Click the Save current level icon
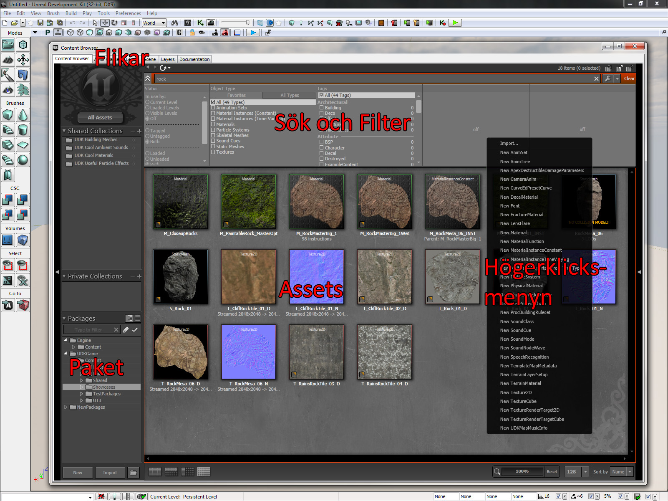 pyautogui.click(x=40, y=23)
